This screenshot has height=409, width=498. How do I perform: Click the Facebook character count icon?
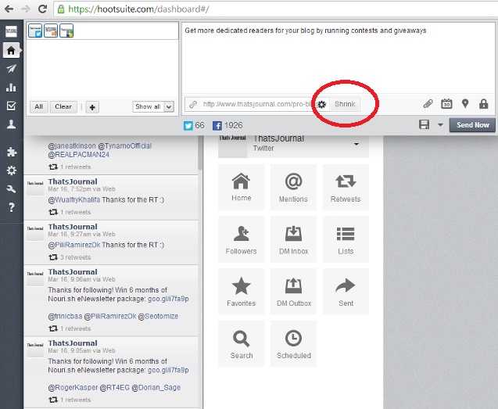point(217,126)
